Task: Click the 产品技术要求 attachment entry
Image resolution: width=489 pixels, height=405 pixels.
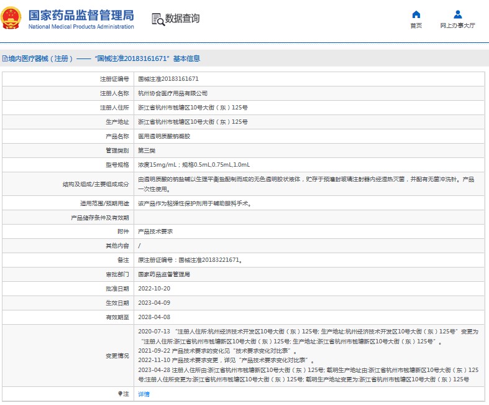Action: point(155,231)
